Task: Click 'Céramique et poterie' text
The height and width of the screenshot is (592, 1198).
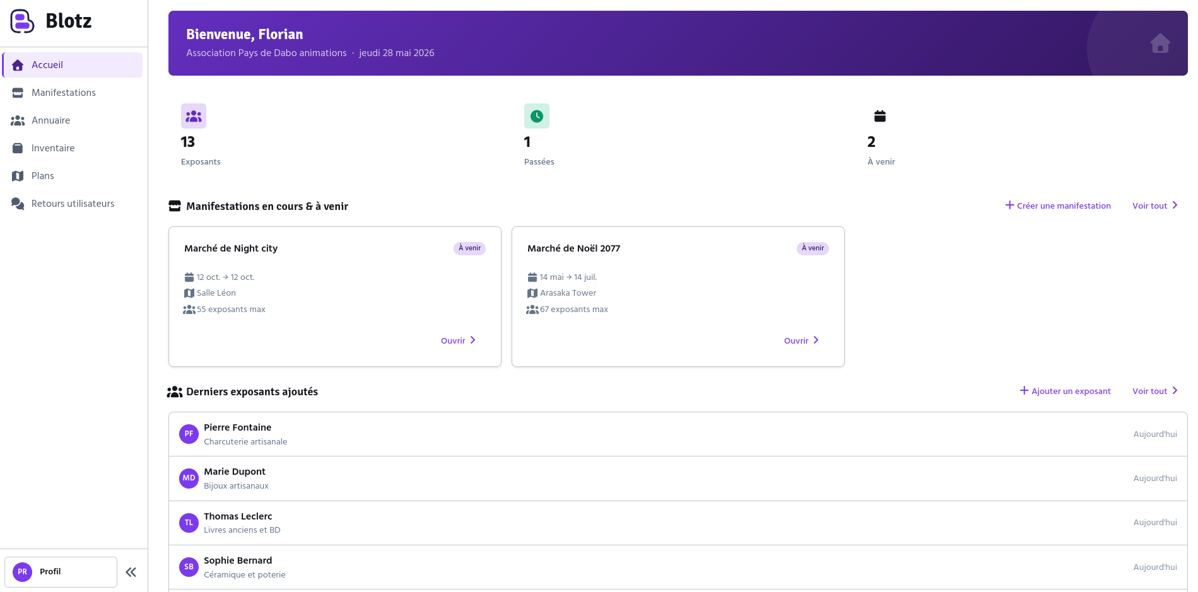Action: pyautogui.click(x=245, y=575)
